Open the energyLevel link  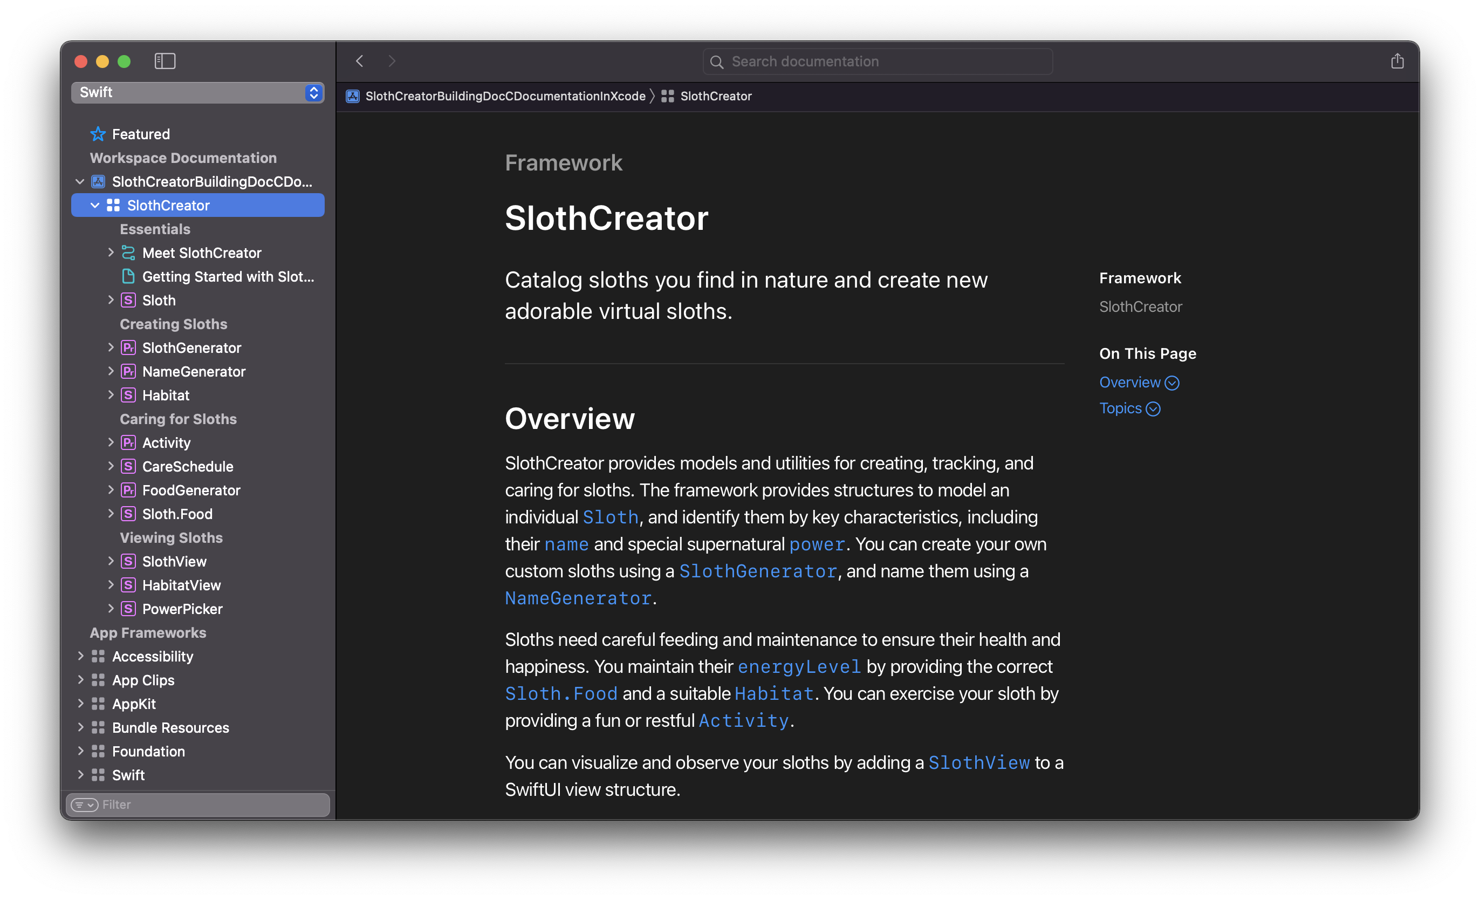coord(799,667)
